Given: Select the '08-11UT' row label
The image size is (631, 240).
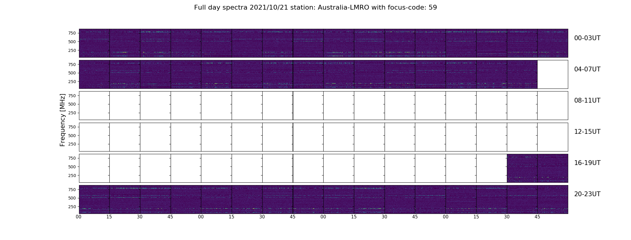Looking at the screenshot, I should tap(587, 100).
